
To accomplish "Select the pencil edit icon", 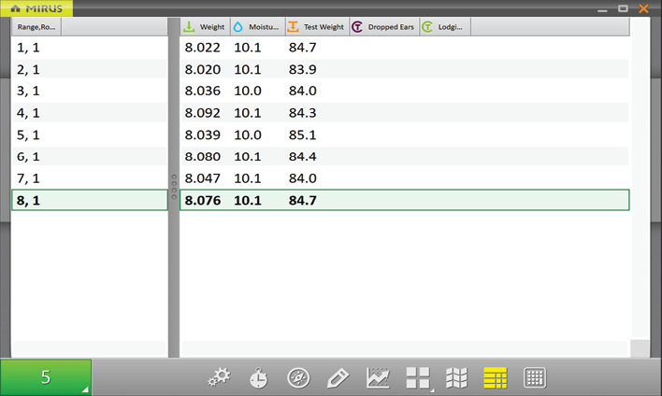I will coord(338,377).
